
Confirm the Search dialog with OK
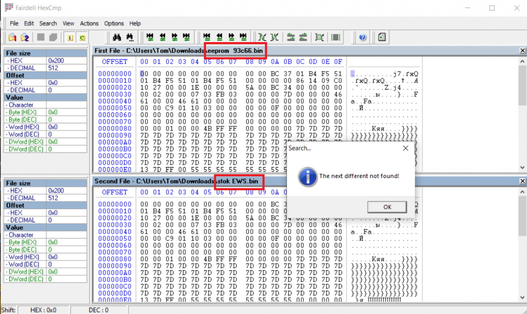tap(387, 207)
